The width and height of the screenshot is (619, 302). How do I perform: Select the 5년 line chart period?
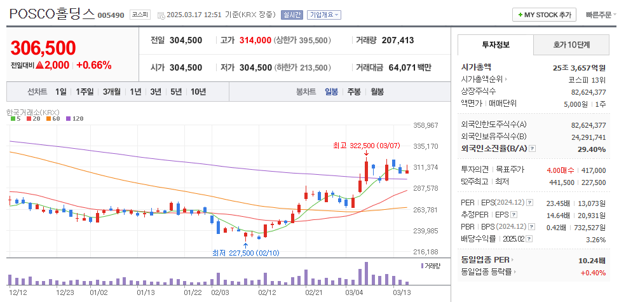(176, 92)
